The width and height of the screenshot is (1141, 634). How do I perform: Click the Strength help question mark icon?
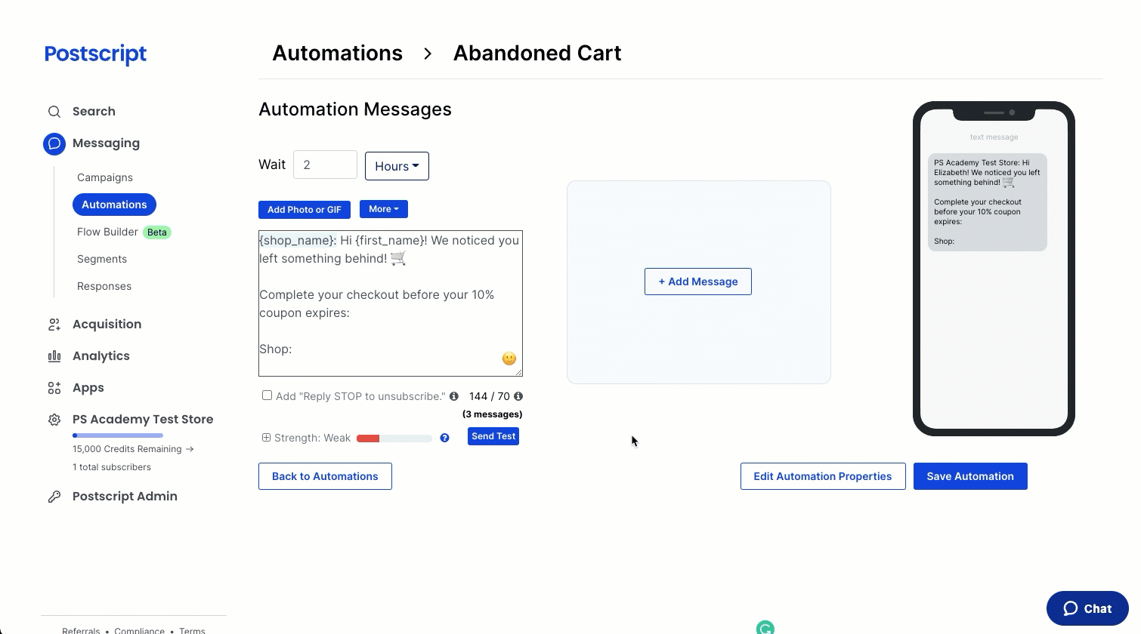coord(445,438)
